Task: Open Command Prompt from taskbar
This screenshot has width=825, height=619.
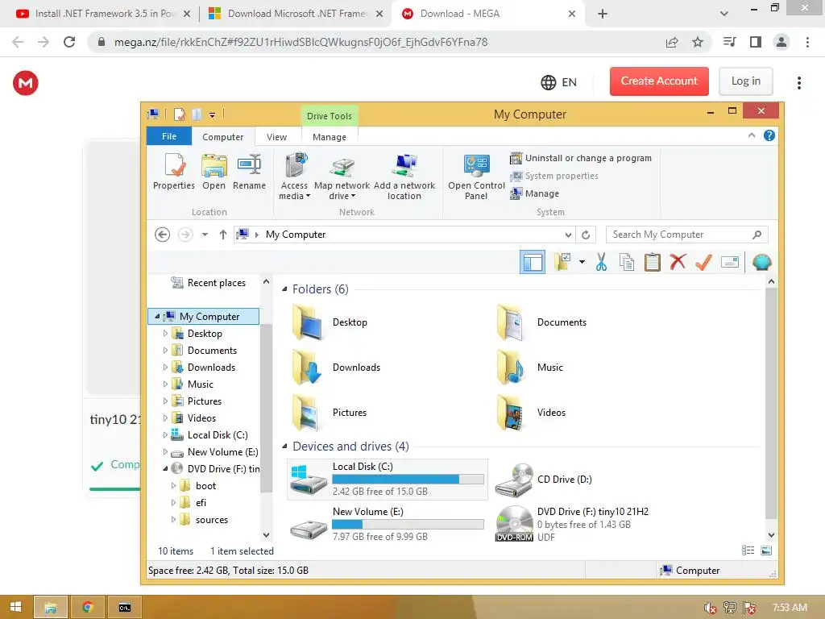Action: 125,607
